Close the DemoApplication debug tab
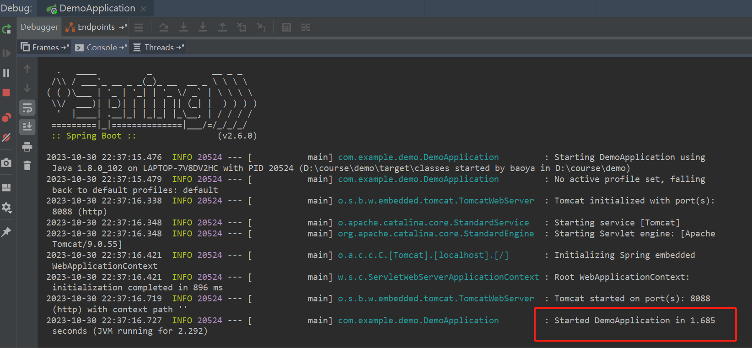 click(x=144, y=9)
